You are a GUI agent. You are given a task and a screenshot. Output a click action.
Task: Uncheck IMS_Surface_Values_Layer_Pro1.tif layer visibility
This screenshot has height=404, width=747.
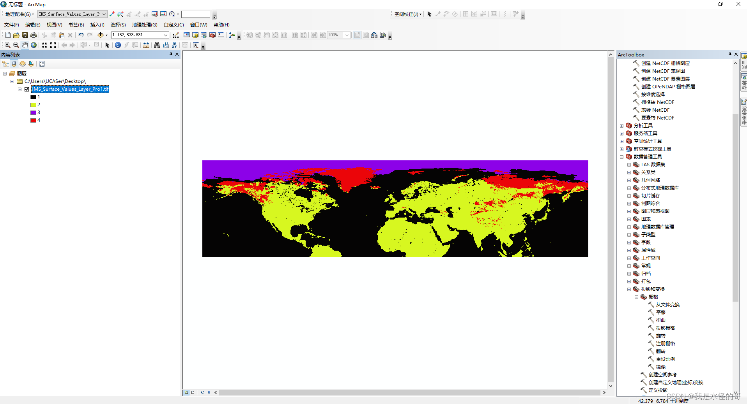coord(27,89)
